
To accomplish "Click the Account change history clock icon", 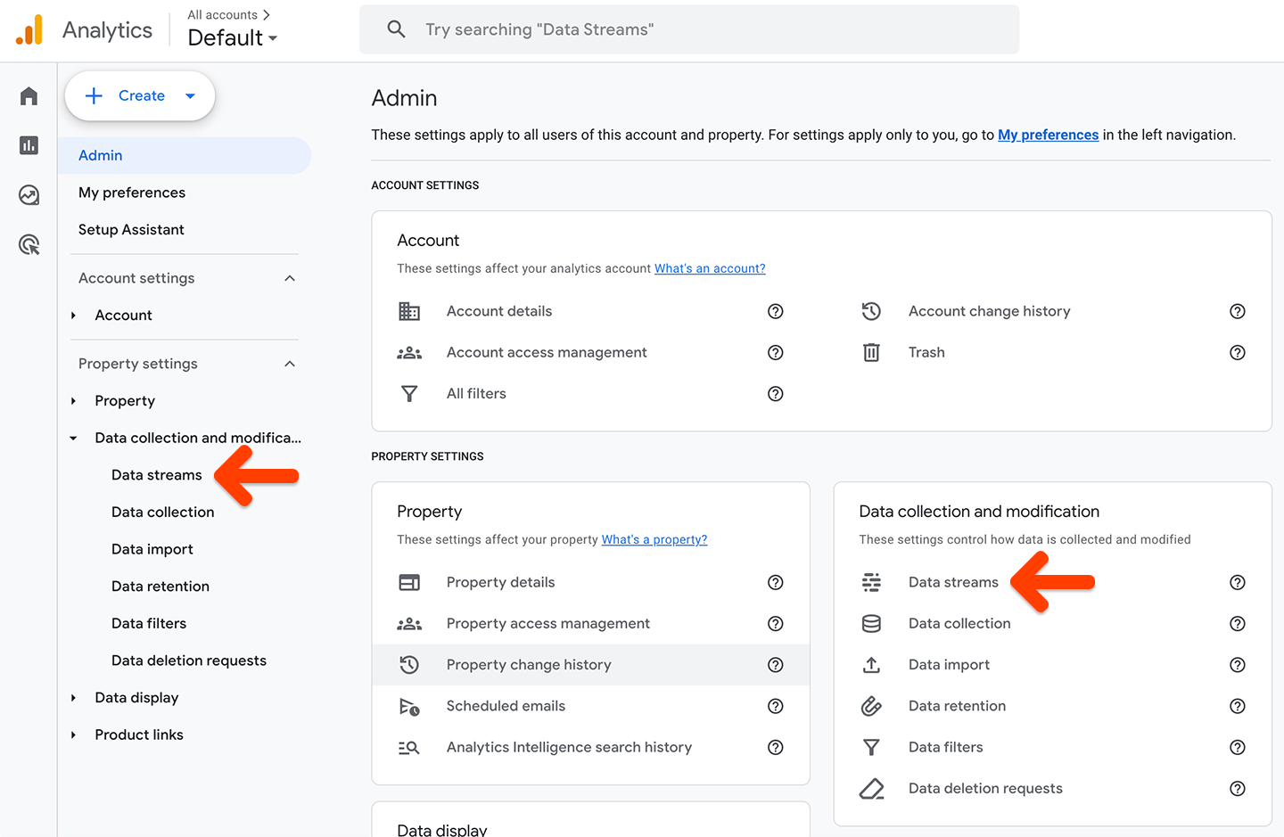I will (871, 311).
